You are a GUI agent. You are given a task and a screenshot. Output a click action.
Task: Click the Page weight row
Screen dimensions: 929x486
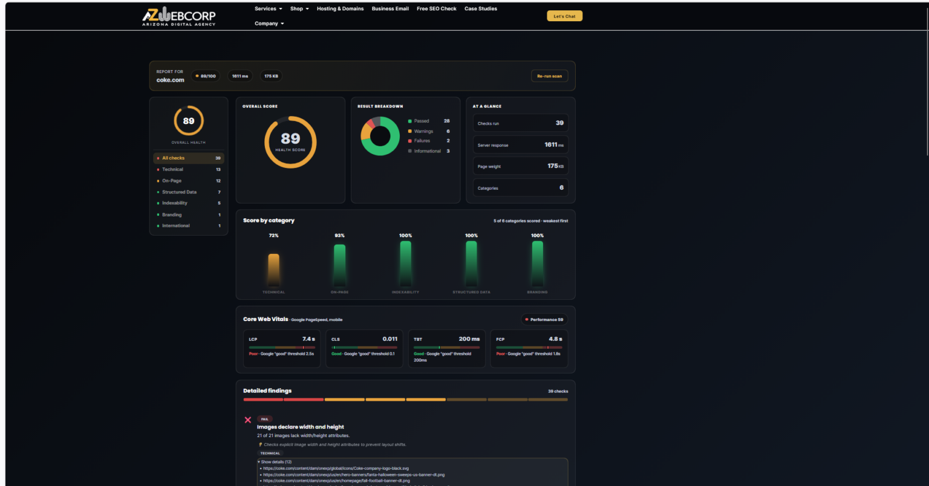[x=521, y=166]
